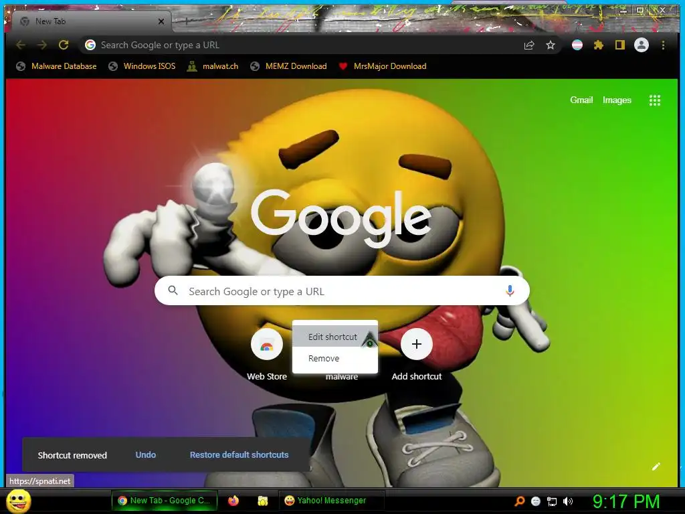Go forward with the right arrow
685x514 pixels.
(42, 45)
